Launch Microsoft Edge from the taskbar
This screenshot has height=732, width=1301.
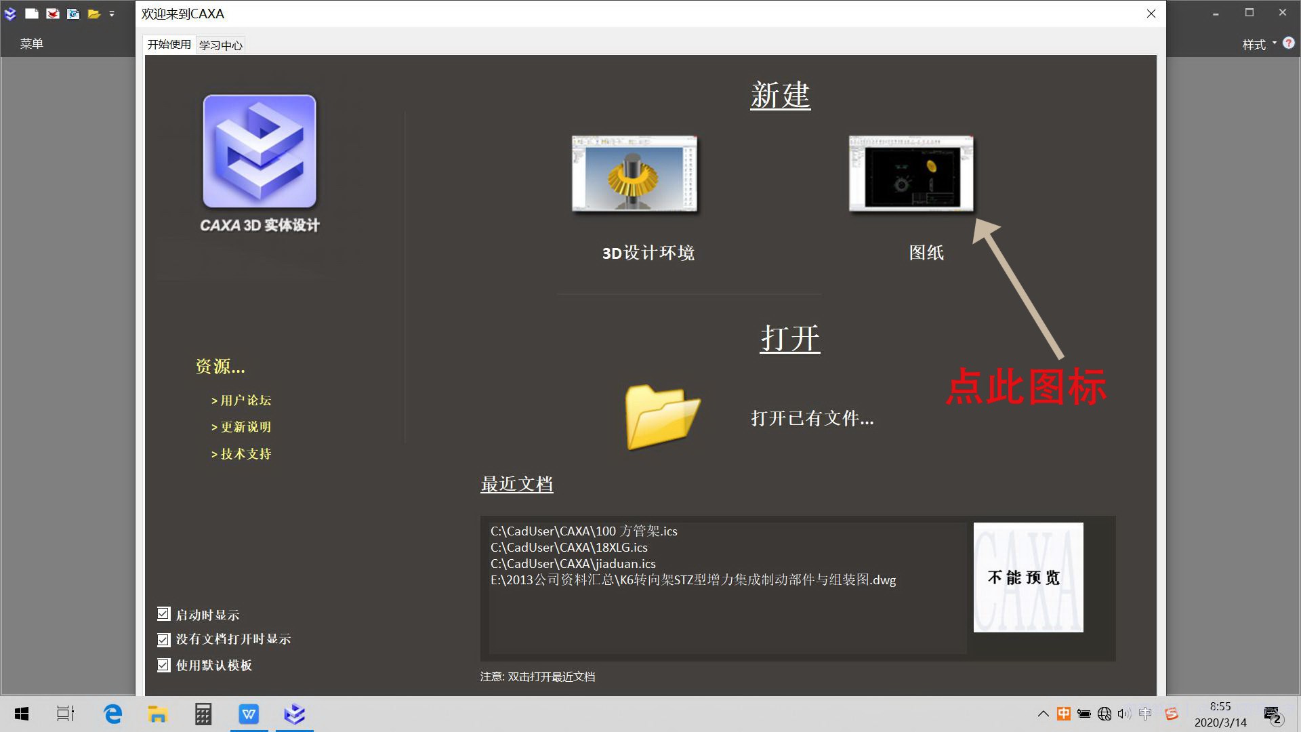(x=112, y=714)
